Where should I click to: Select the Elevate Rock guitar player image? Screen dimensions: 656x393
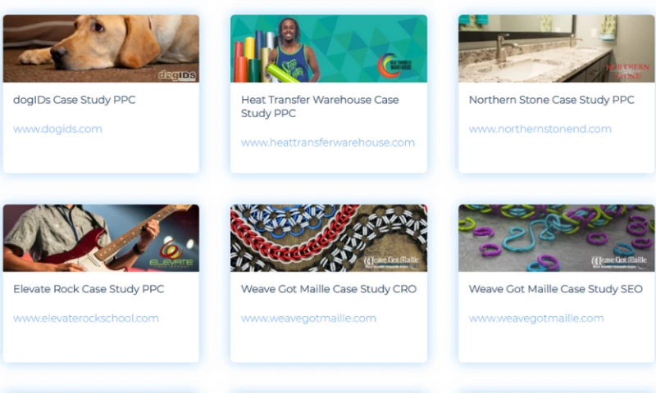tap(101, 238)
